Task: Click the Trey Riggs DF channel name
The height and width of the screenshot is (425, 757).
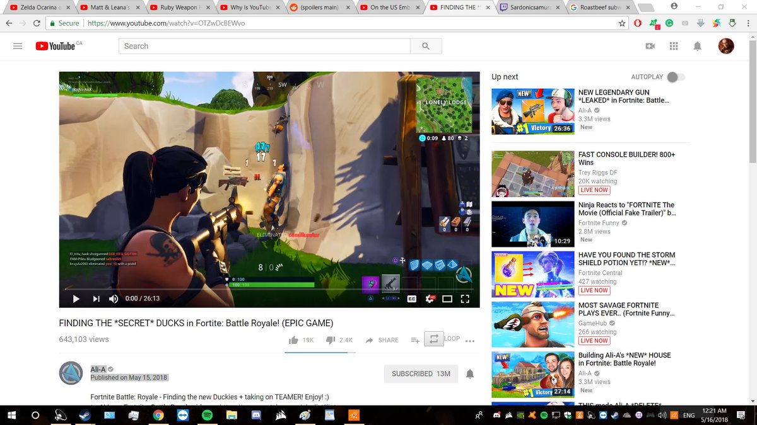Action: coord(597,173)
